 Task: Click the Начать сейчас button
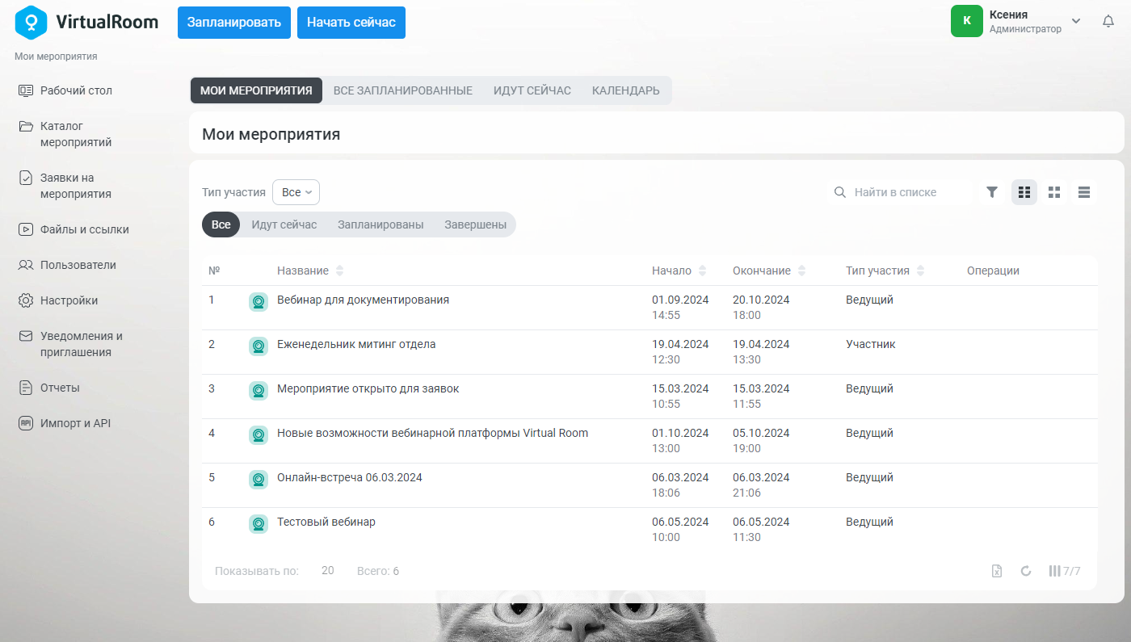click(x=351, y=22)
